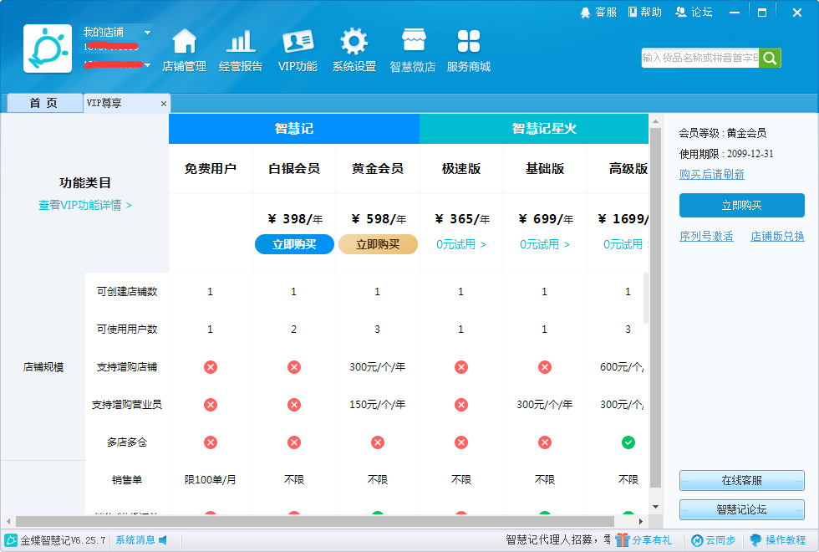This screenshot has height=552, width=819.
Task: Switch to the 首页 tab
Action: 44,103
